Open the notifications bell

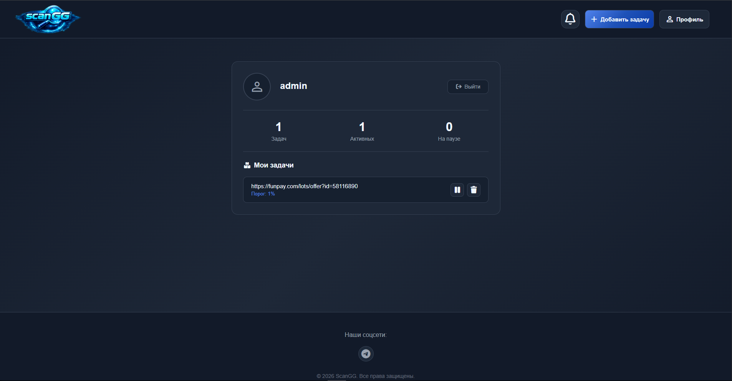570,19
